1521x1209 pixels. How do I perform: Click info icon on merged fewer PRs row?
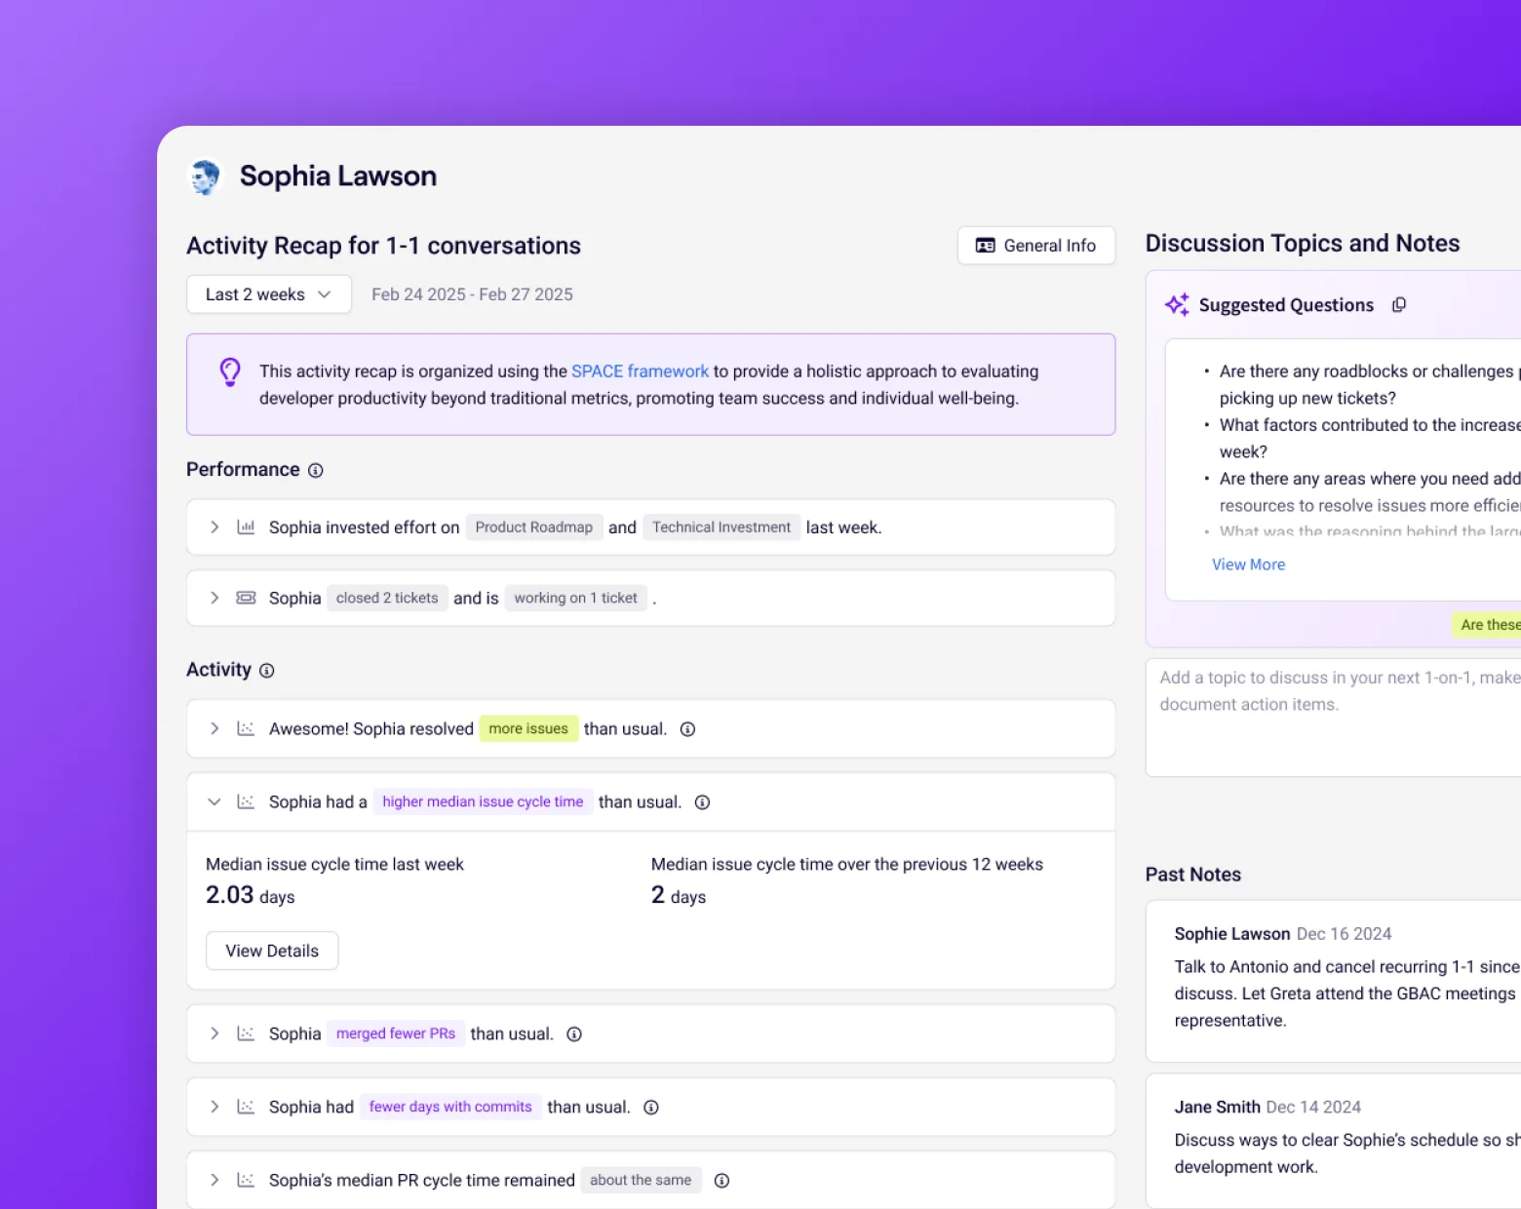[x=574, y=1034]
